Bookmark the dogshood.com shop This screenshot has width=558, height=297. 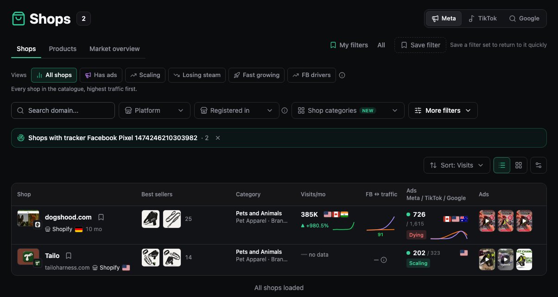click(101, 217)
